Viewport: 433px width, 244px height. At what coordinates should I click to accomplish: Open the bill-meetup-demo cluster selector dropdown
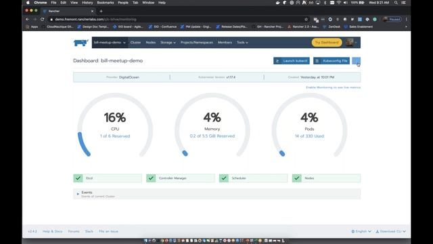[x=110, y=43]
